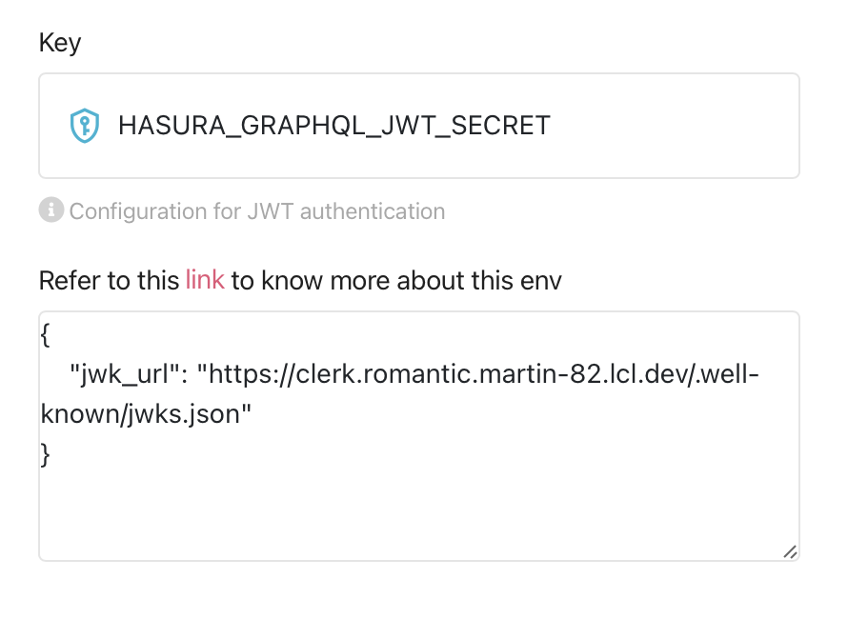
Task: Click the "https://" portion of the URL
Action: pos(252,374)
